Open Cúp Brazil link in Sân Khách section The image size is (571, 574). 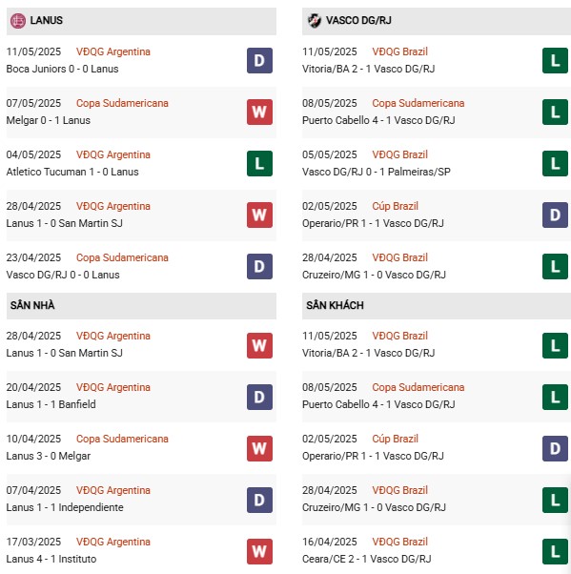click(395, 439)
